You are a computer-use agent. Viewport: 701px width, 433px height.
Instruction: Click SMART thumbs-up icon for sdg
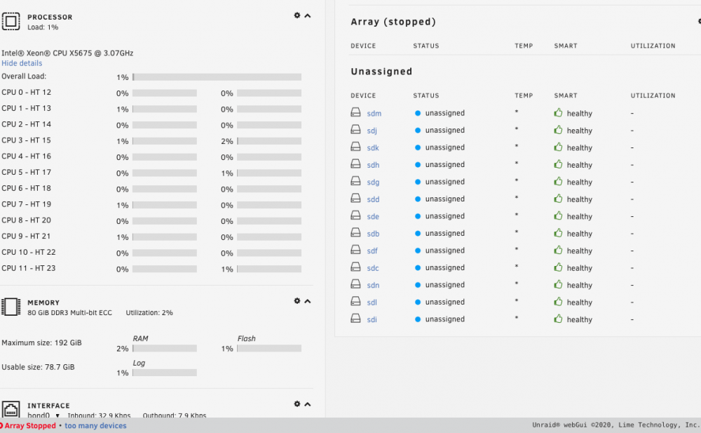tap(558, 181)
